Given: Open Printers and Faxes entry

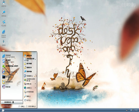Looking at the screenshot, I should coord(30,92).
